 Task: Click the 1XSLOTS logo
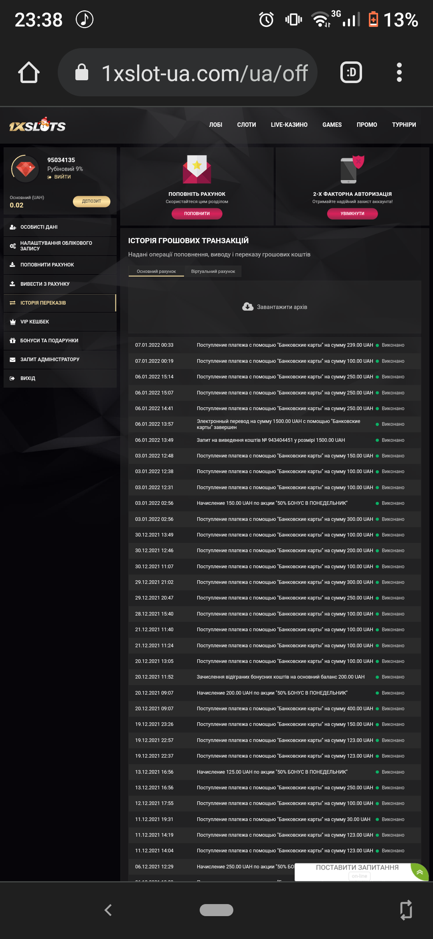click(x=37, y=125)
